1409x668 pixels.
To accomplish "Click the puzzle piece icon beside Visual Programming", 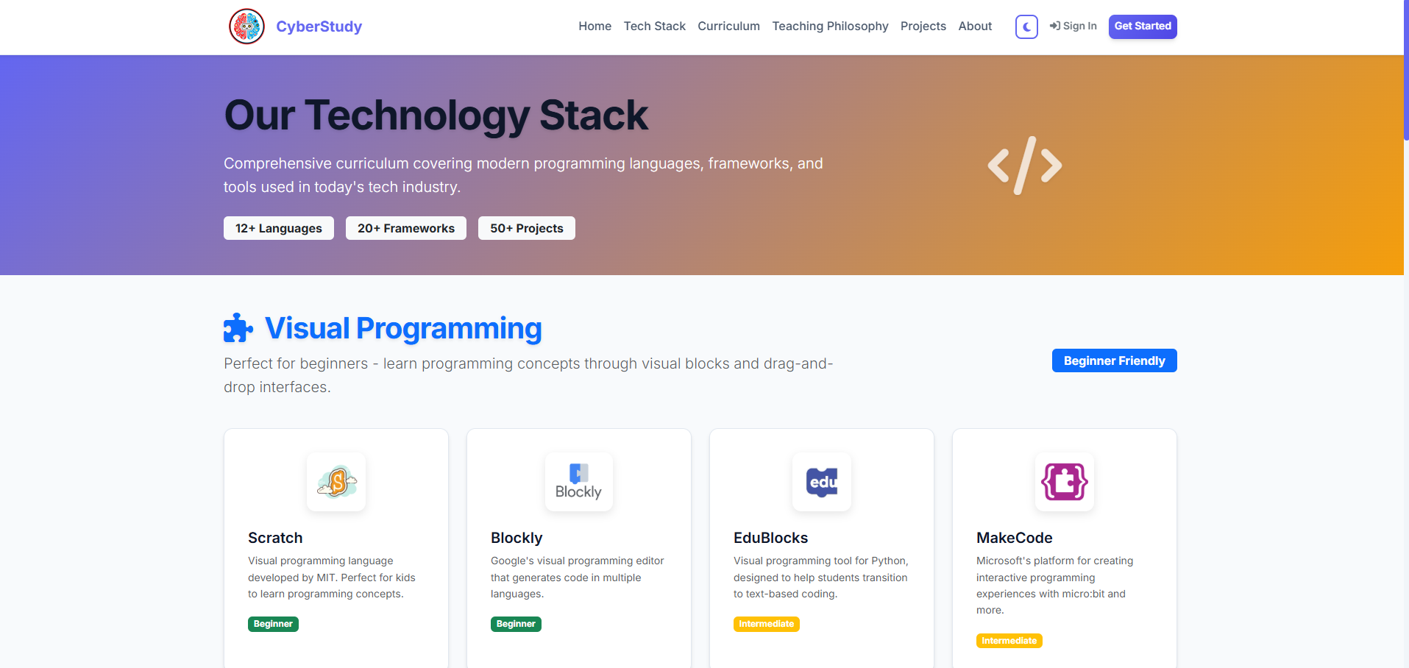I will click(238, 327).
